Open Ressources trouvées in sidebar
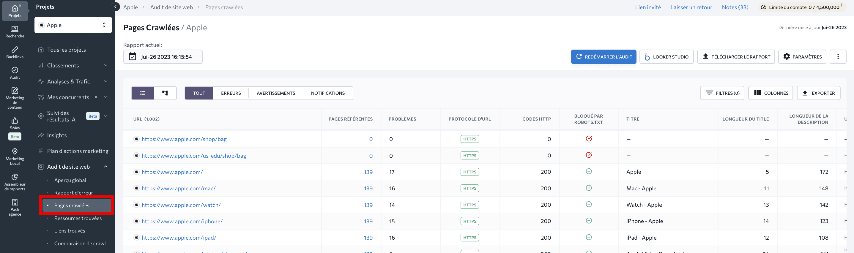 point(78,218)
